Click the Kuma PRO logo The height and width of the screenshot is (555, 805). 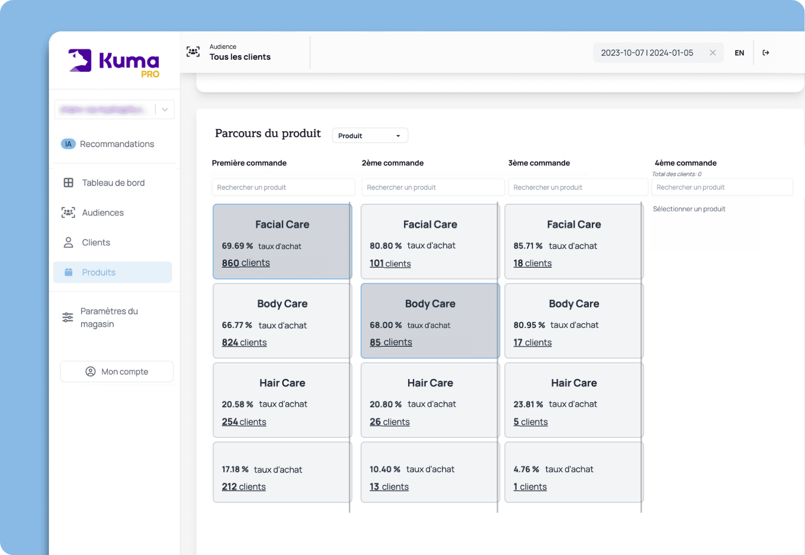[x=114, y=63]
